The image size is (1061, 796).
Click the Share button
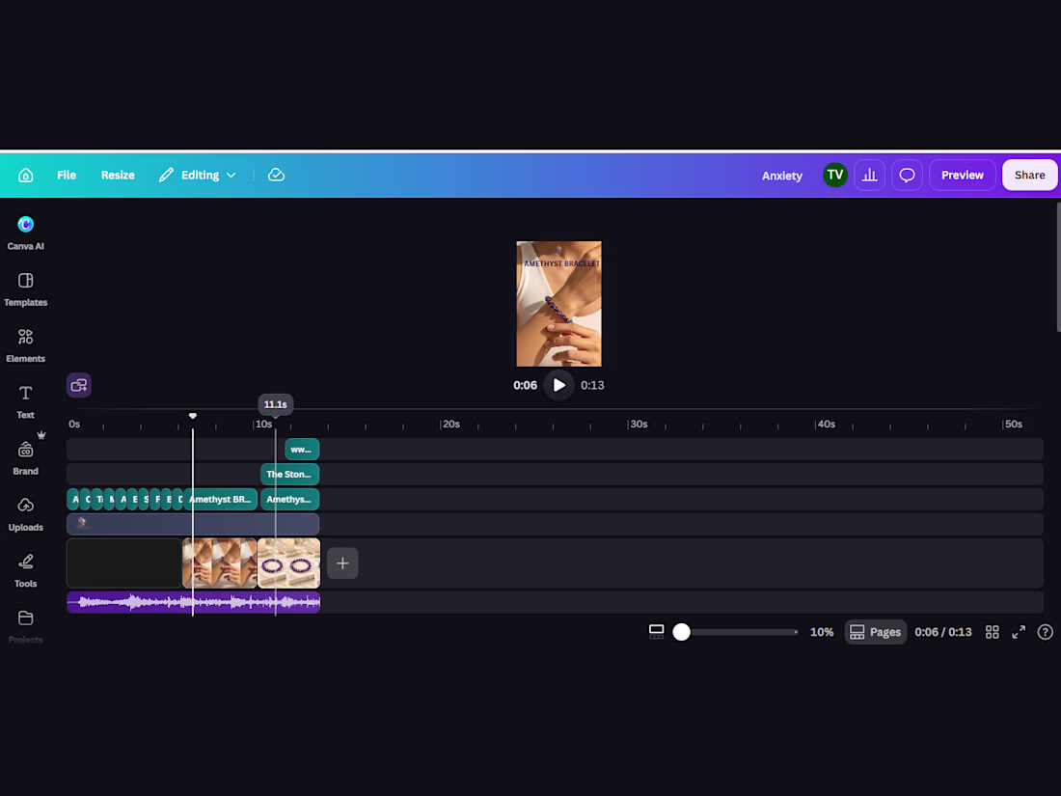pos(1029,176)
